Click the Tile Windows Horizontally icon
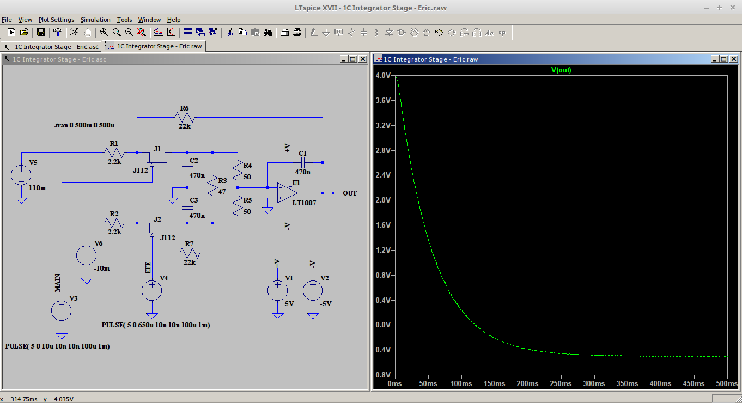The width and height of the screenshot is (742, 403). click(187, 33)
